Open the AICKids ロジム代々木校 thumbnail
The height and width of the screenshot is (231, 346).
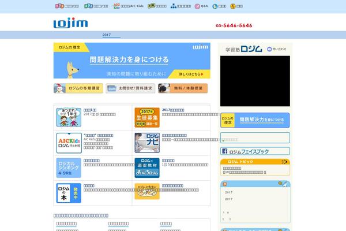[x=69, y=143]
